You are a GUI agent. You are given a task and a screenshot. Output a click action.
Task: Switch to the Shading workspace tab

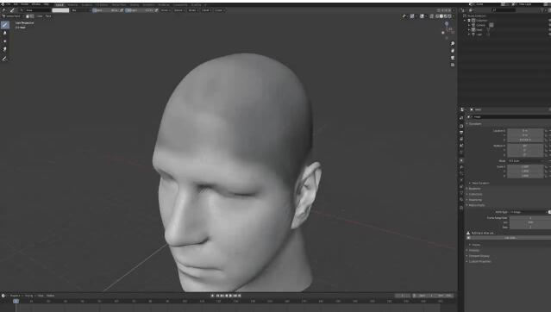pyautogui.click(x=135, y=4)
